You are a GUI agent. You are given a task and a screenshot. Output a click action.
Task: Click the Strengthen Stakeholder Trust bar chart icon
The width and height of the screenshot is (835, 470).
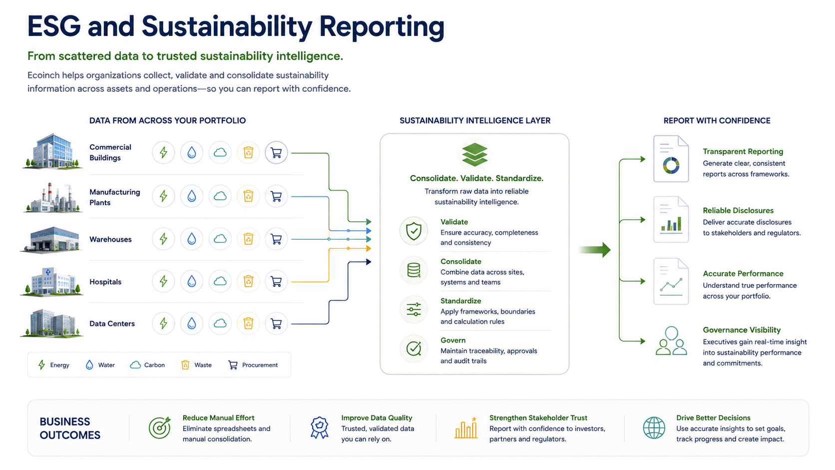466,428
